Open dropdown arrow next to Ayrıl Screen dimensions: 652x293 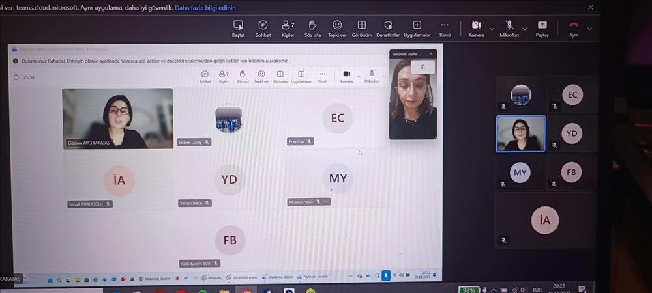589,28
